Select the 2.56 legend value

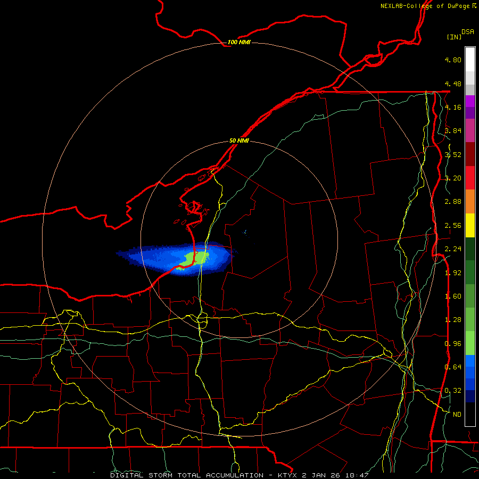[453, 226]
